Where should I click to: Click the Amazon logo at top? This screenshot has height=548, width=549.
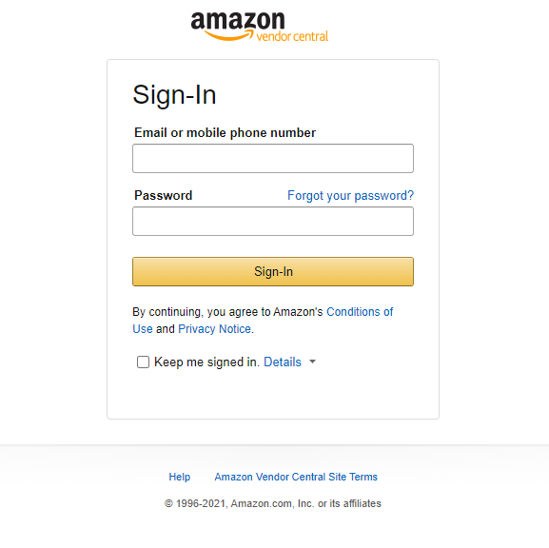(259, 27)
